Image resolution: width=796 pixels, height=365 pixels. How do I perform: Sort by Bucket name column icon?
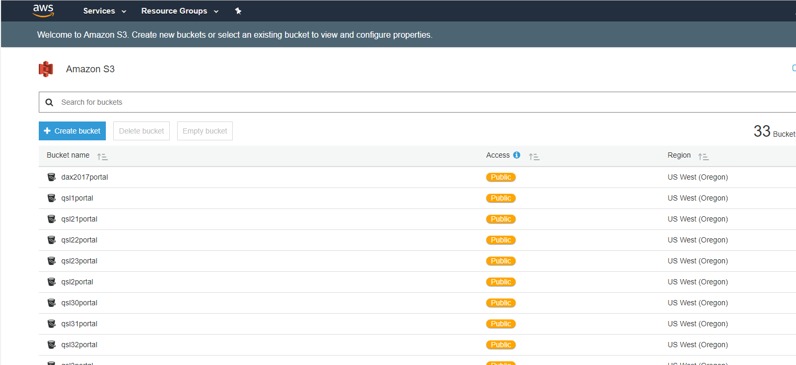click(102, 156)
